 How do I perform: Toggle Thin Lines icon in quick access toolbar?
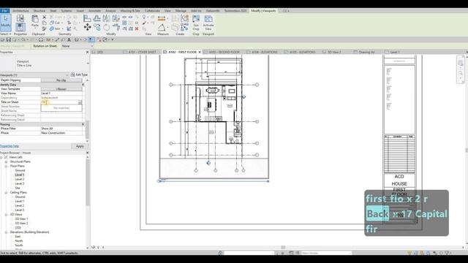point(91,39)
